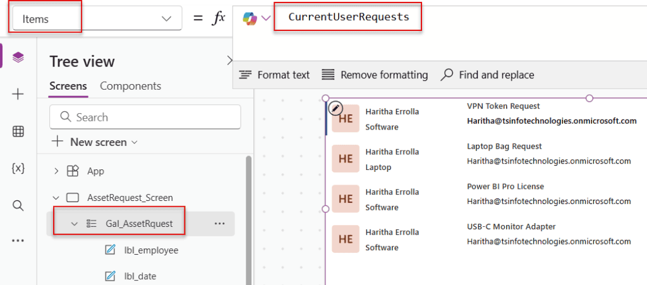Screen dimensions: 647x285
Task: Click the Search magnifier icon in sidebar
Action: coord(18,205)
